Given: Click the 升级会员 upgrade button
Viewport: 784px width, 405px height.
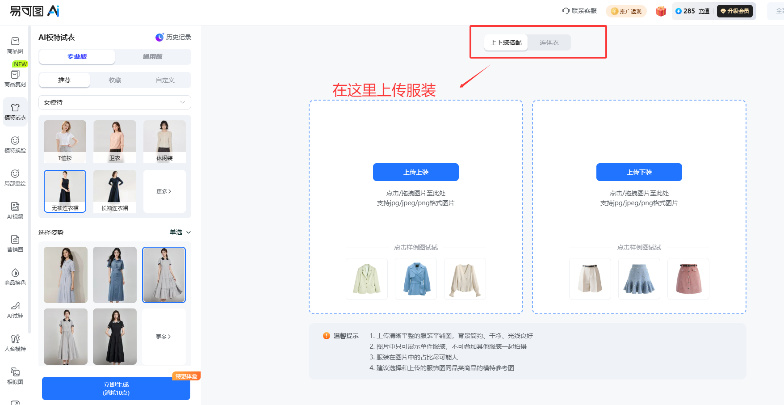Looking at the screenshot, I should pyautogui.click(x=735, y=11).
